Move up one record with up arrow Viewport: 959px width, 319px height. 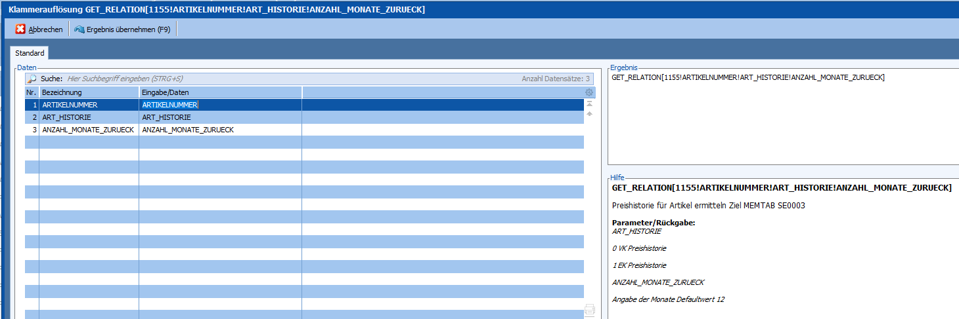click(589, 114)
